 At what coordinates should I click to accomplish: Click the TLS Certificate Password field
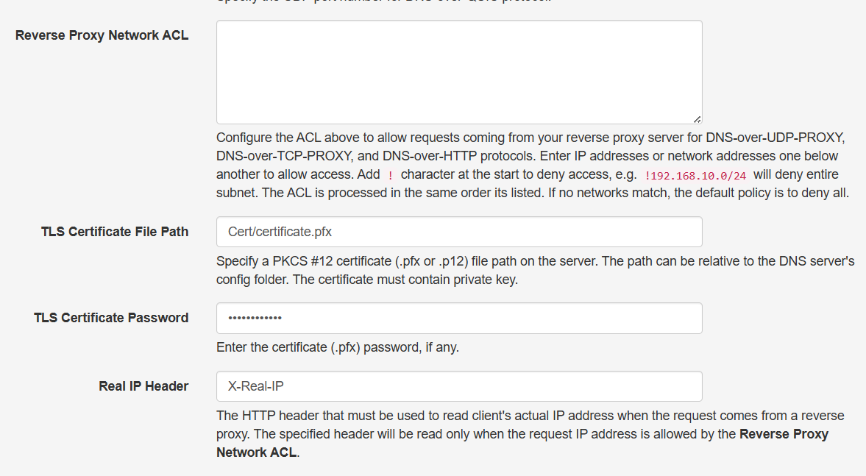point(458,318)
